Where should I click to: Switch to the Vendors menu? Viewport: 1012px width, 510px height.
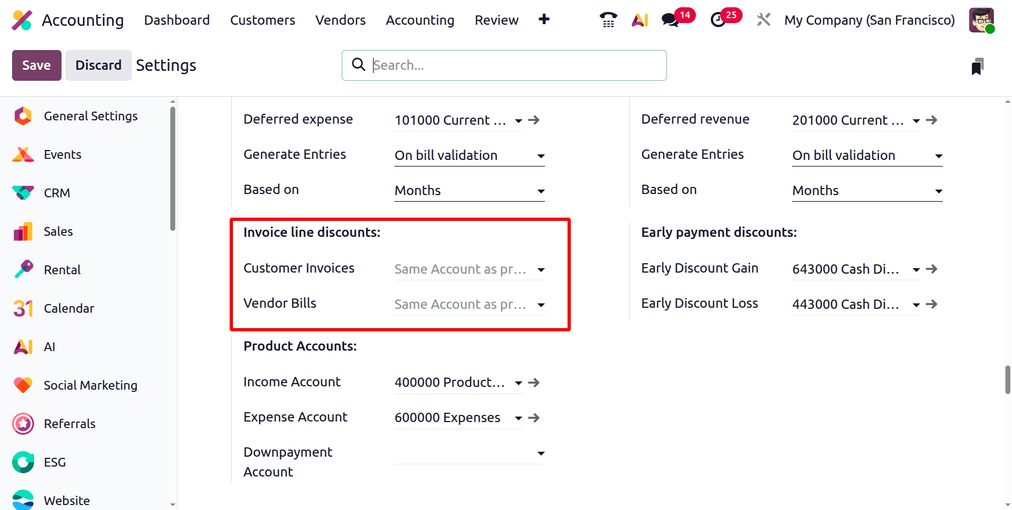coord(340,20)
